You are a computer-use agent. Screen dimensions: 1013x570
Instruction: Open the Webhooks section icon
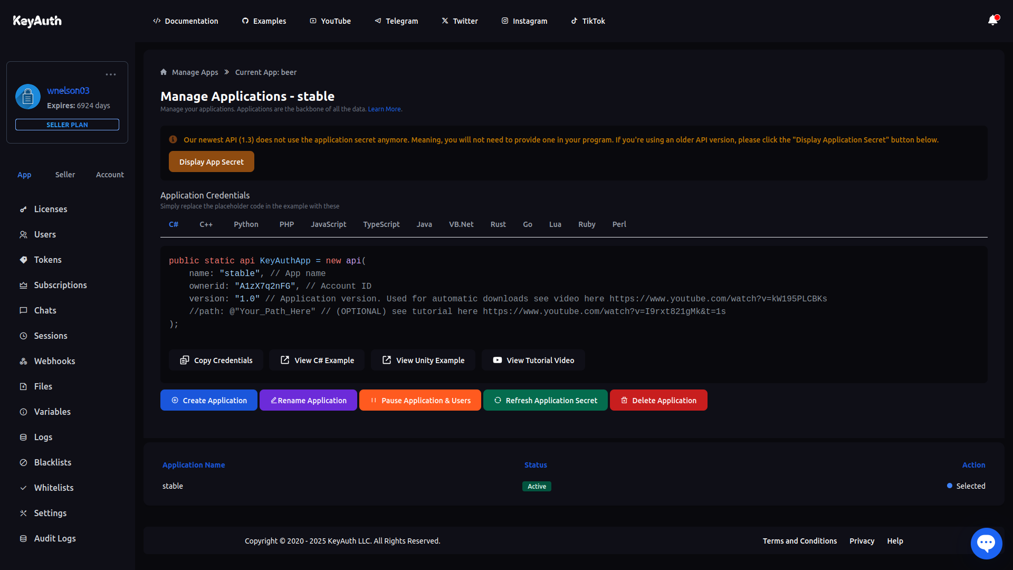tap(23, 361)
